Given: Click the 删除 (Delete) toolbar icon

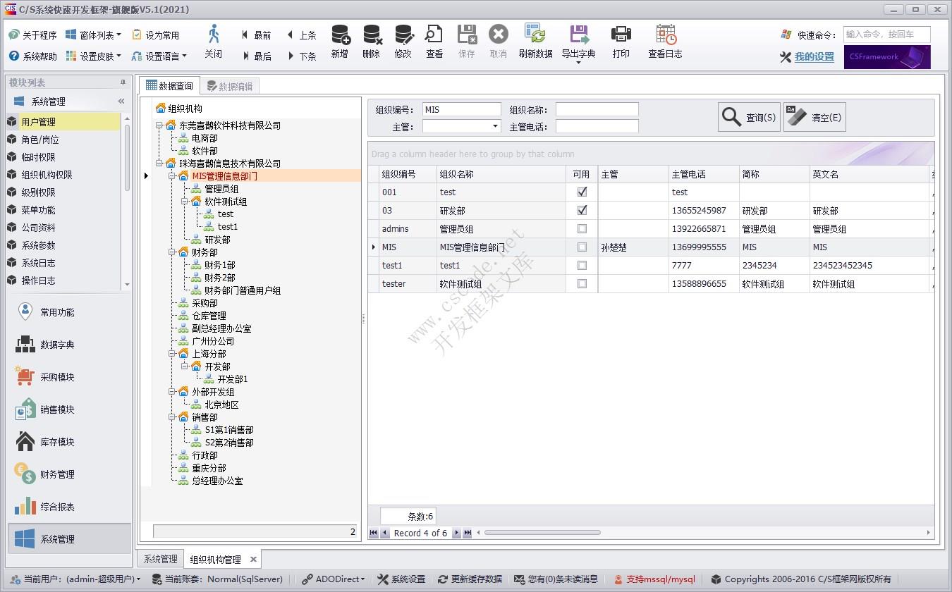Looking at the screenshot, I should (x=371, y=41).
